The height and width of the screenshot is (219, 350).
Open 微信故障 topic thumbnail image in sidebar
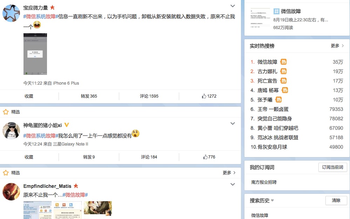(260, 18)
